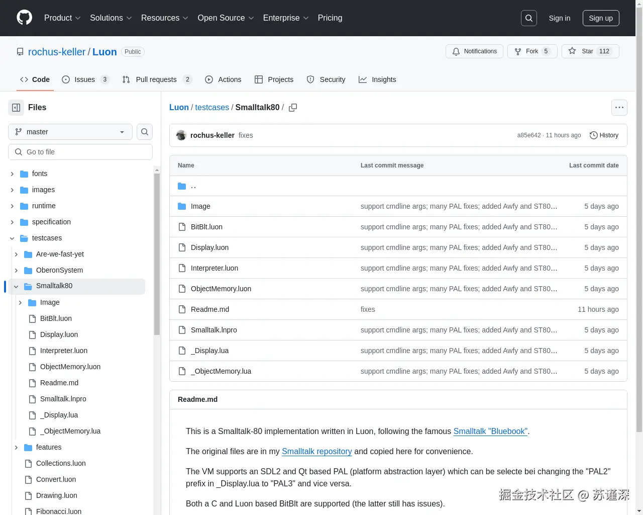The width and height of the screenshot is (643, 515).
Task: Open the more options ellipsis menu
Action: click(619, 107)
